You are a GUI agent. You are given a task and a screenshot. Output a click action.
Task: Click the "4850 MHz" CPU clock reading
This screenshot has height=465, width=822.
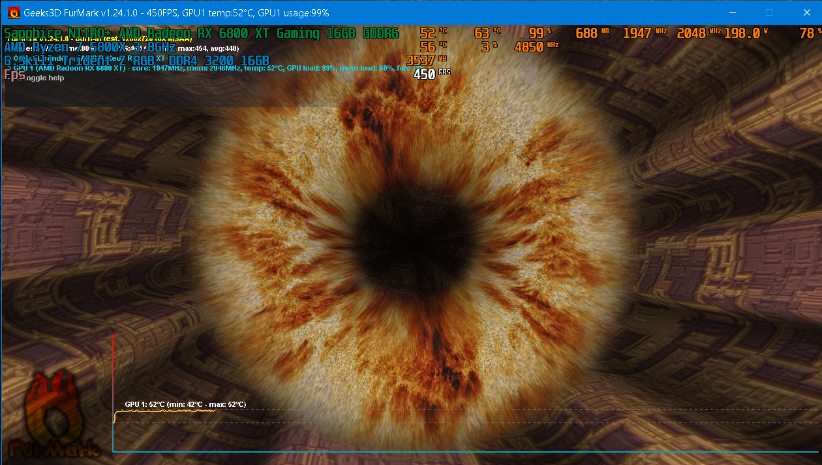[537, 46]
